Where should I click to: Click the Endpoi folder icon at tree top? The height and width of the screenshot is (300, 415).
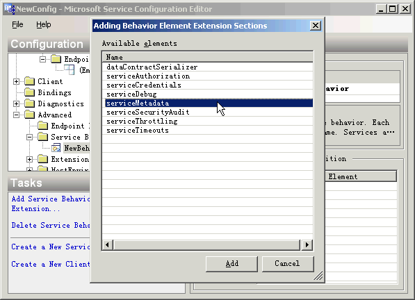point(56,59)
